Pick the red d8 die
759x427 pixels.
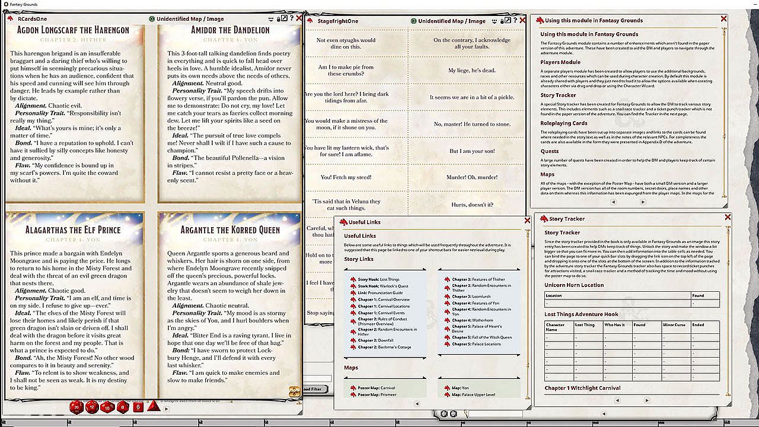pyautogui.click(x=123, y=407)
